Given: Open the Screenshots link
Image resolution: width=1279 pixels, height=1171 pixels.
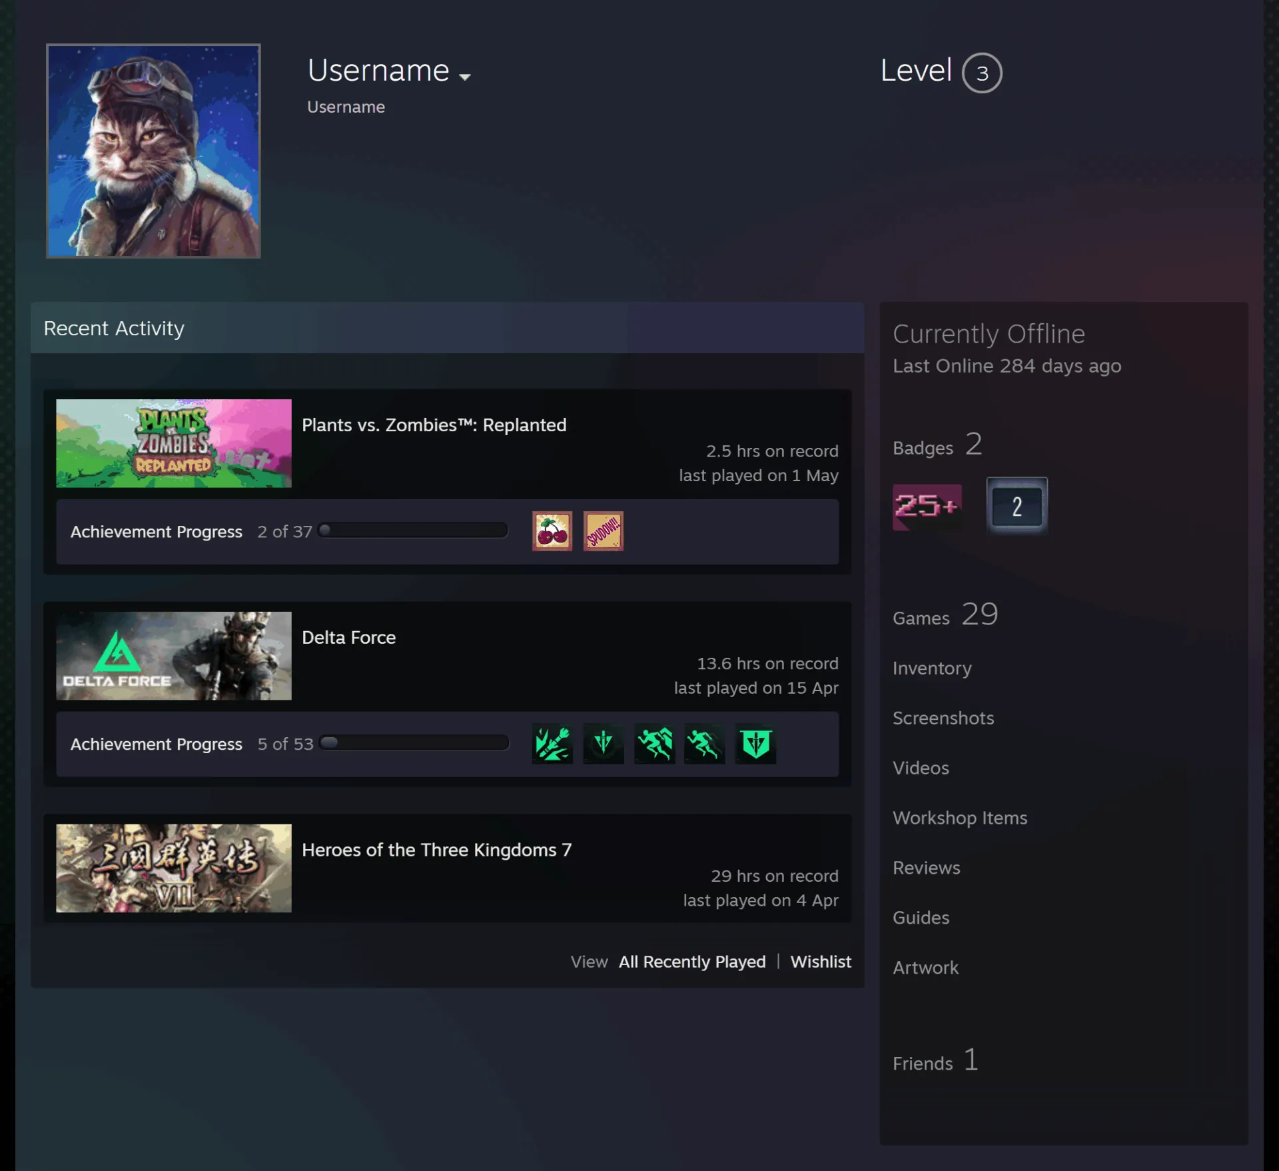Looking at the screenshot, I should (x=943, y=718).
